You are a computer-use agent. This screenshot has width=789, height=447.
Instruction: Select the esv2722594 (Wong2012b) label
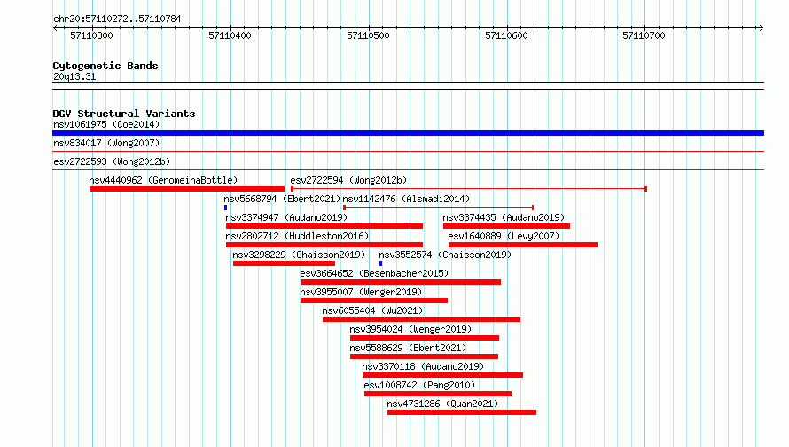click(x=348, y=180)
